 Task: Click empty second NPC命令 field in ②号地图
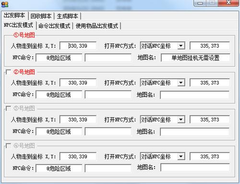(108, 95)
